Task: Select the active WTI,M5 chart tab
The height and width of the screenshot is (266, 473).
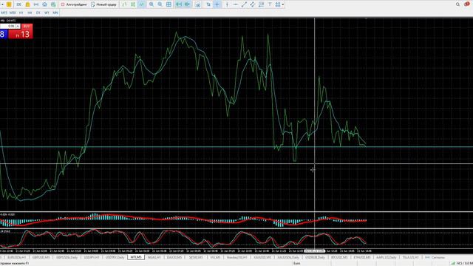Action: tap(136, 257)
